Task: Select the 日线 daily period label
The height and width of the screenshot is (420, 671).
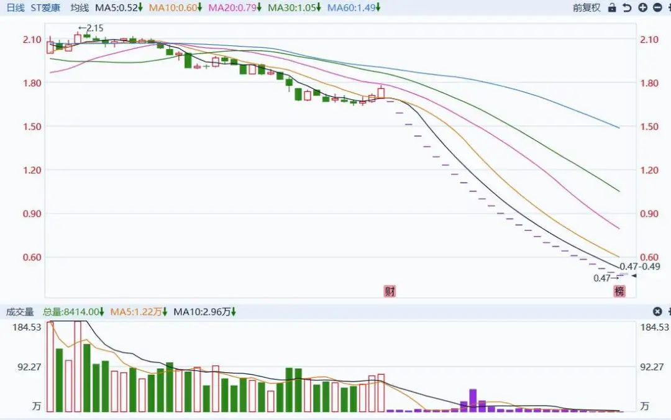Action: tap(16, 7)
